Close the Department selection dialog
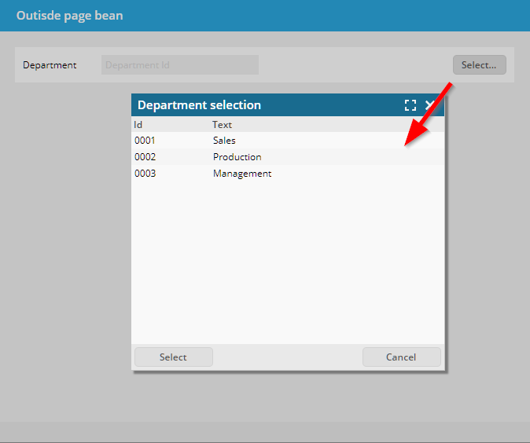This screenshot has height=443, width=530. tap(430, 105)
